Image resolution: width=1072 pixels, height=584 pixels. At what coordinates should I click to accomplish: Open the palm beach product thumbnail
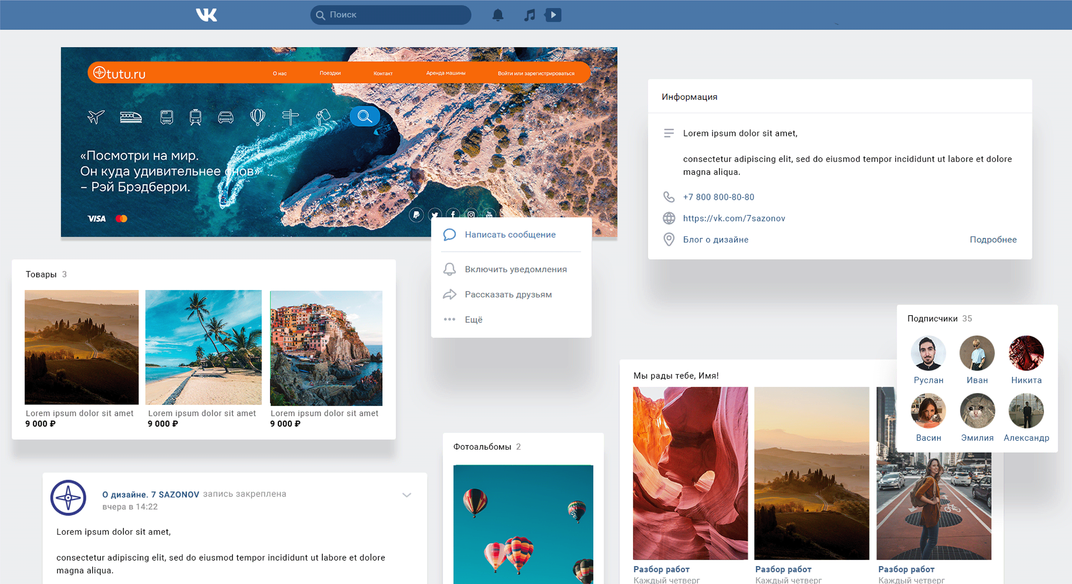pyautogui.click(x=203, y=347)
